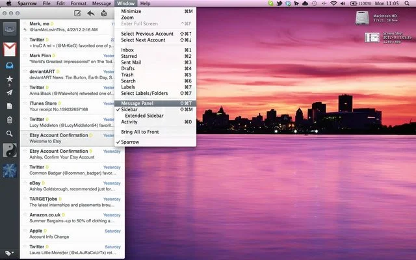Open 'Ashley, Confirm Your Etsy Account' email

click(x=72, y=154)
